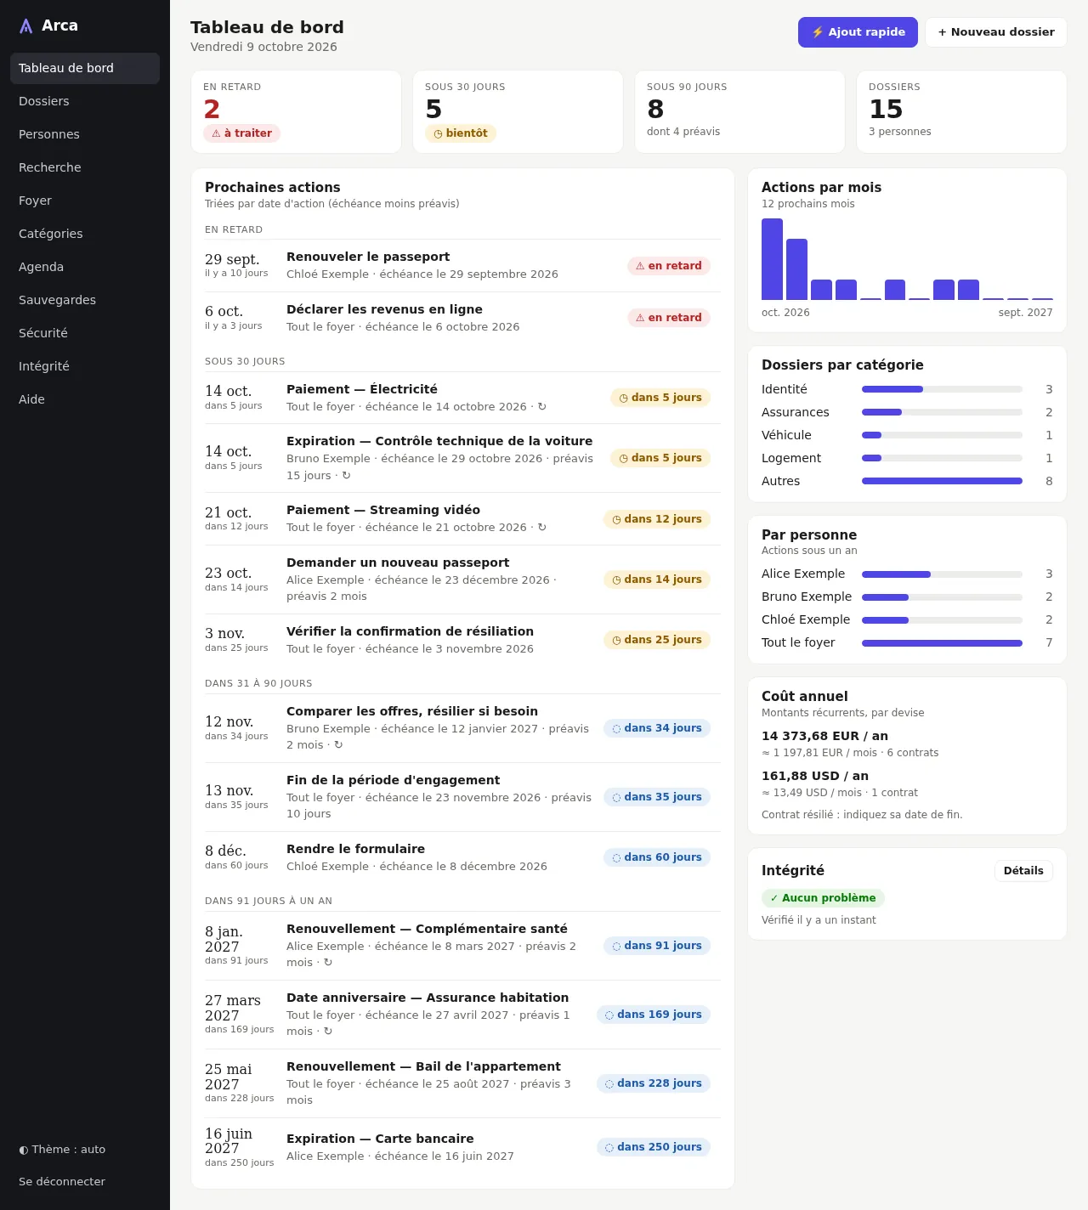Open the Recherche page
This screenshot has width=1088, height=1210.
[x=85, y=167]
